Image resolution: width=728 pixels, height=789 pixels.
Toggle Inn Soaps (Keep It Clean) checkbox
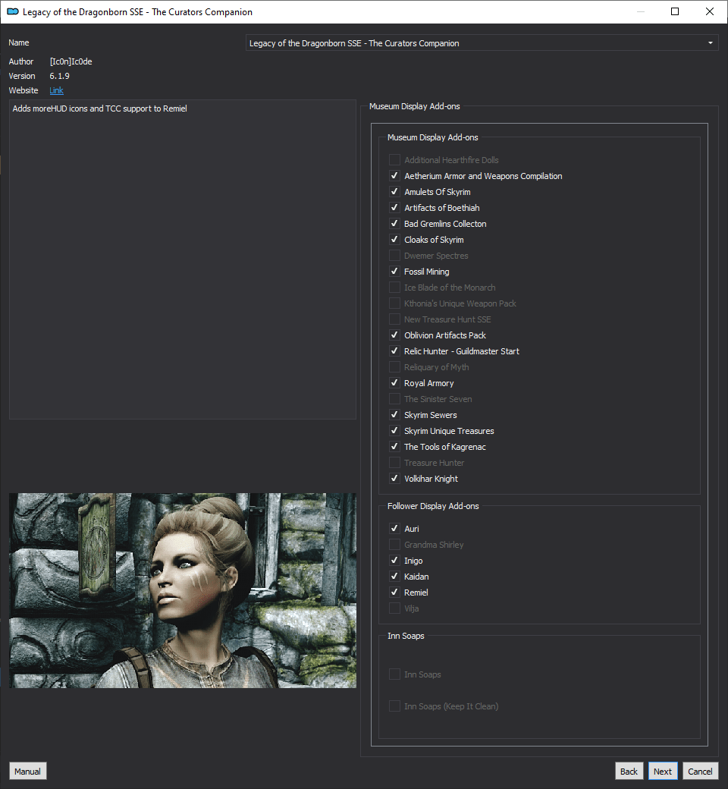click(394, 706)
